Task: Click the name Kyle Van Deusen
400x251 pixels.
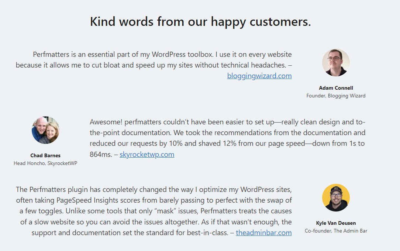Action: (x=336, y=223)
